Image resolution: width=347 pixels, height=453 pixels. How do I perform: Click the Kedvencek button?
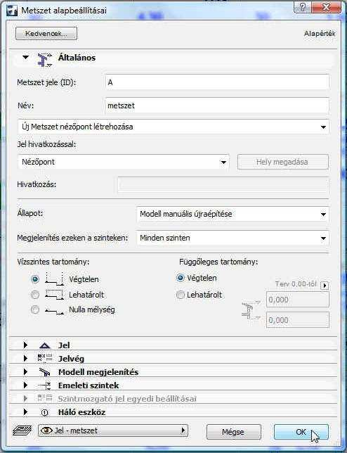click(46, 34)
